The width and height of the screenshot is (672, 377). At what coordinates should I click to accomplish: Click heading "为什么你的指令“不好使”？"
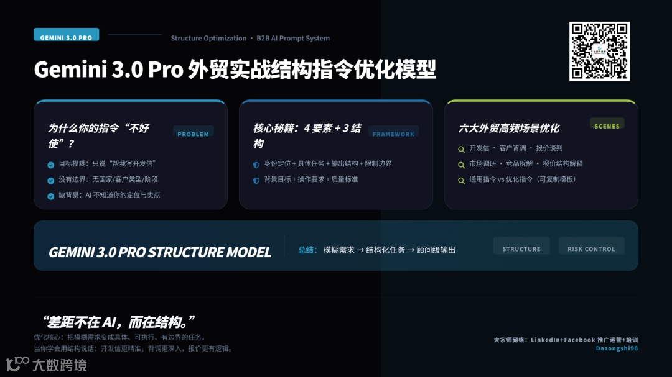click(x=98, y=135)
